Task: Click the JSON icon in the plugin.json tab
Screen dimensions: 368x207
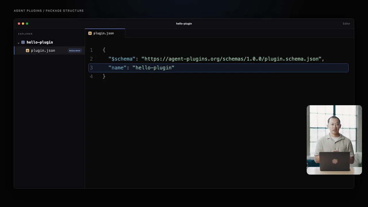Action: (90, 33)
